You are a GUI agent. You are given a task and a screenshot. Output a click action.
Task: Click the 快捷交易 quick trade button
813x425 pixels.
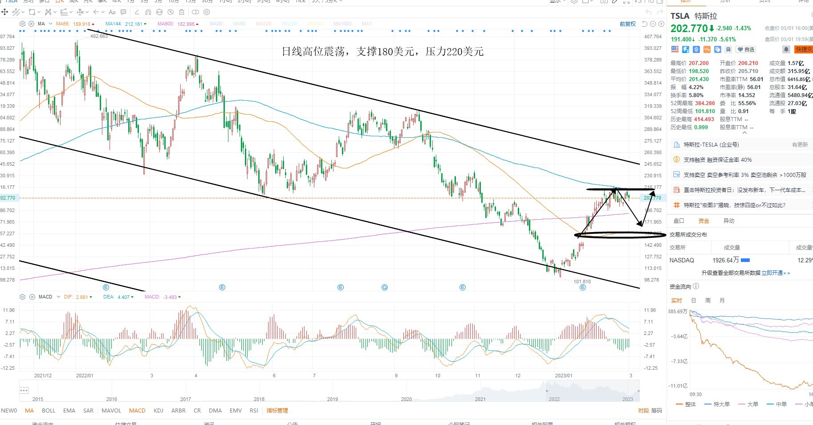click(x=804, y=49)
